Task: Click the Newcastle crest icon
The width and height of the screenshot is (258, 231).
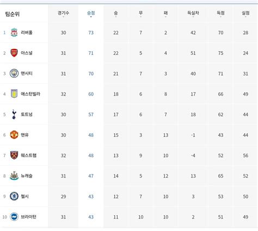Action: coord(14,176)
